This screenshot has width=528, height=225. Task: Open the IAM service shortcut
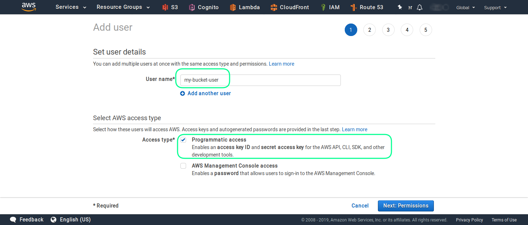(330, 7)
